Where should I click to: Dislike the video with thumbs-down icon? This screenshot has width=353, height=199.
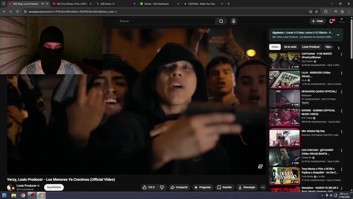click(162, 187)
